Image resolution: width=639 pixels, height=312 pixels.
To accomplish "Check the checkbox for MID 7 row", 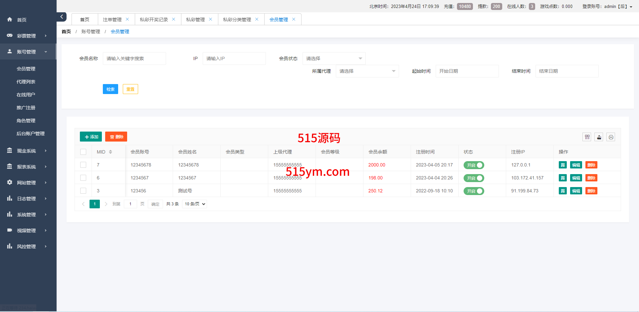I will click(83, 165).
